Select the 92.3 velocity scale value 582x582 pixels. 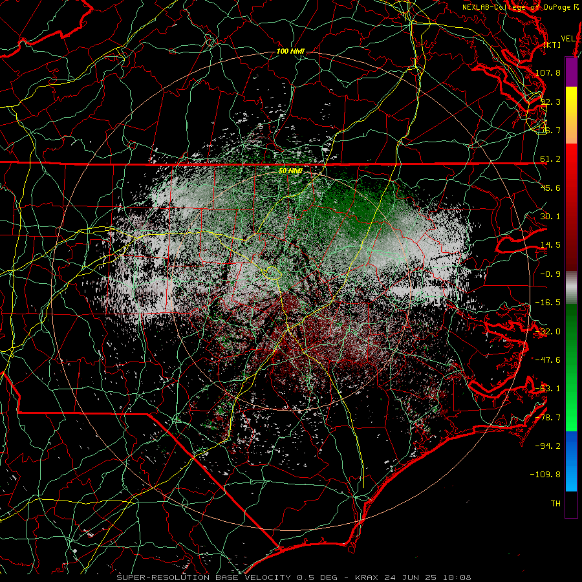click(550, 102)
